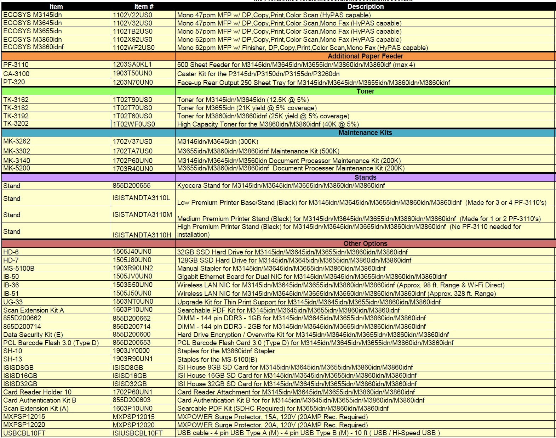Select the TK-3202 toner item cell
Image resolution: width=556 pixels, height=438 pixels.
(x=16, y=124)
